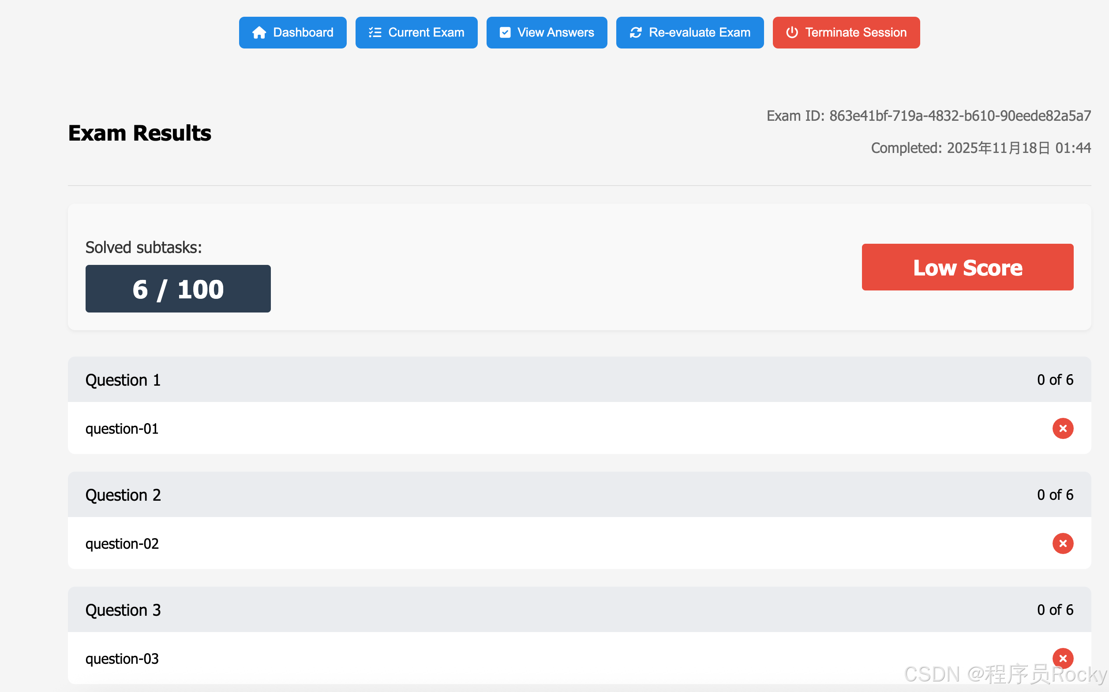The image size is (1109, 692).
Task: Click the Re-evaluate Exam button label
Action: [x=700, y=33]
